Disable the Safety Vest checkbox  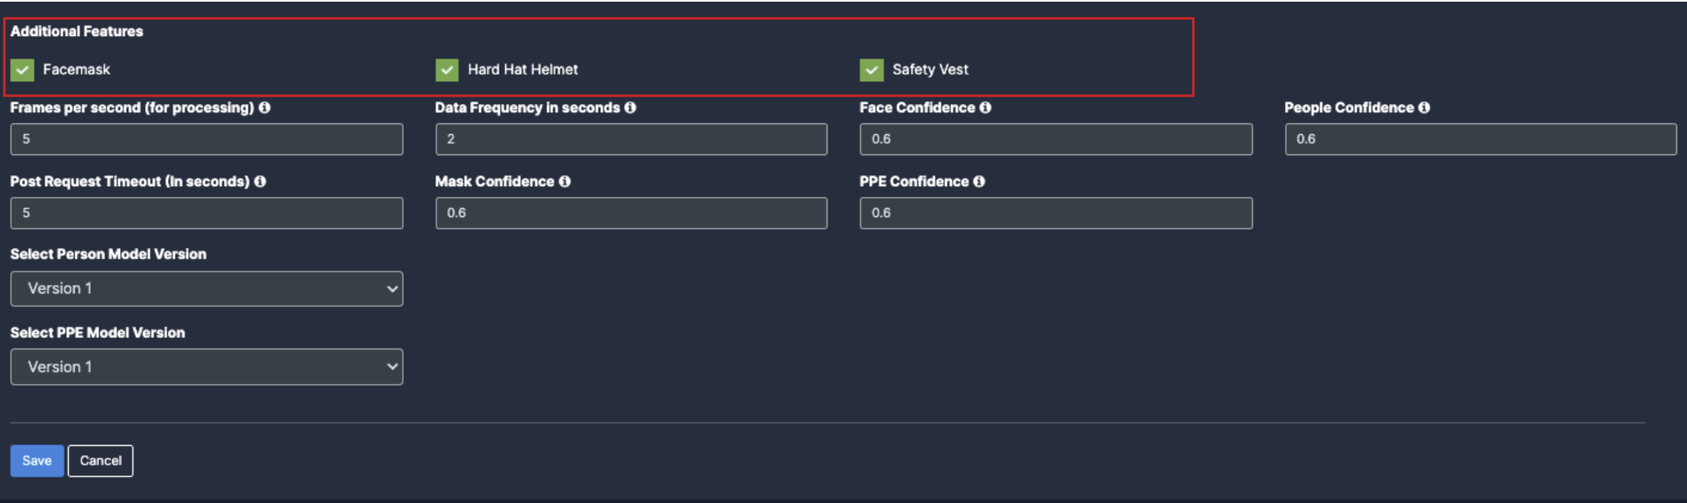(872, 70)
